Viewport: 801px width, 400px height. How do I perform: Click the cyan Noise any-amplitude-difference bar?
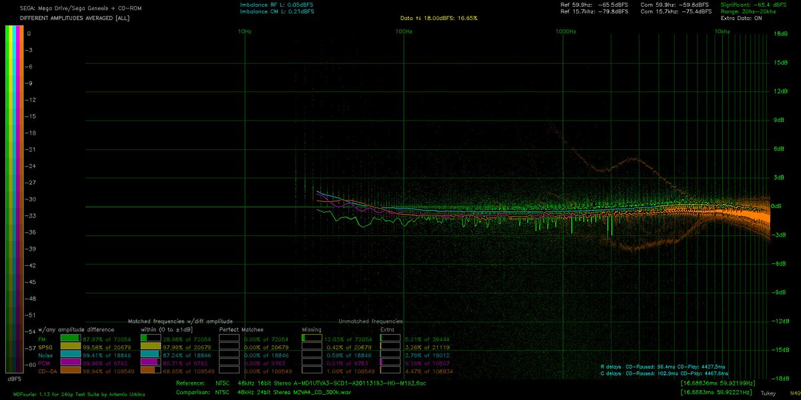[70, 355]
